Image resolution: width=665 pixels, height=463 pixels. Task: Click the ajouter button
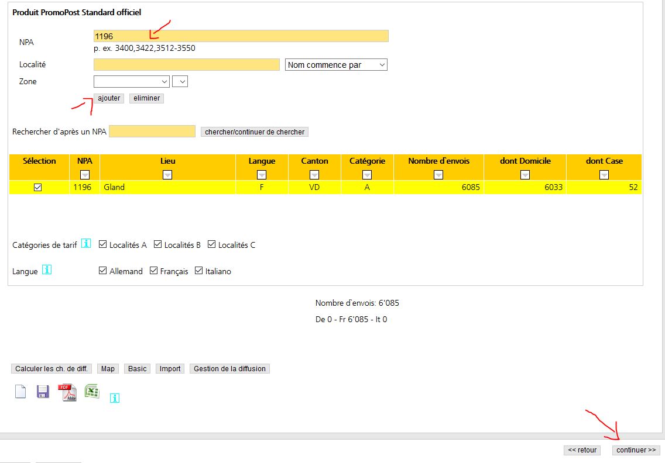(x=109, y=98)
